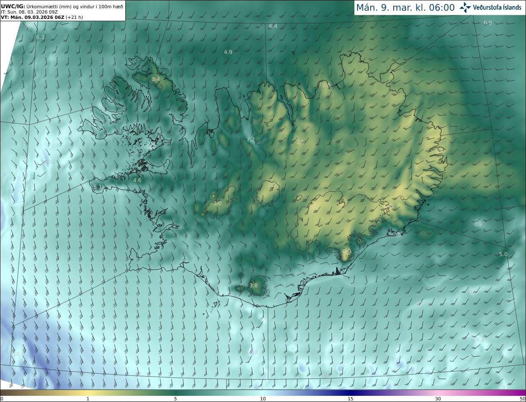The width and height of the screenshot is (526, 402).
Task: Click the 7.2 value in north Iceland
Action: [251, 140]
